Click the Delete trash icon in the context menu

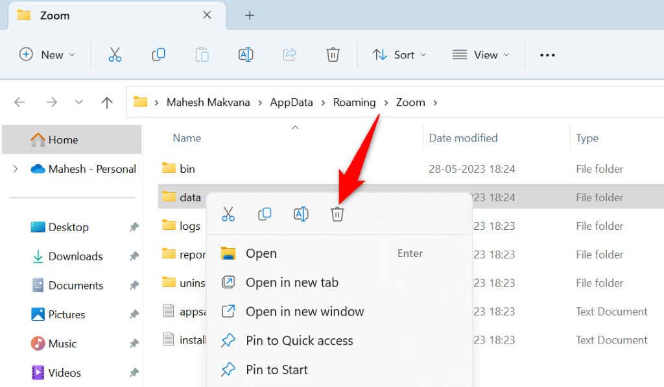[337, 214]
